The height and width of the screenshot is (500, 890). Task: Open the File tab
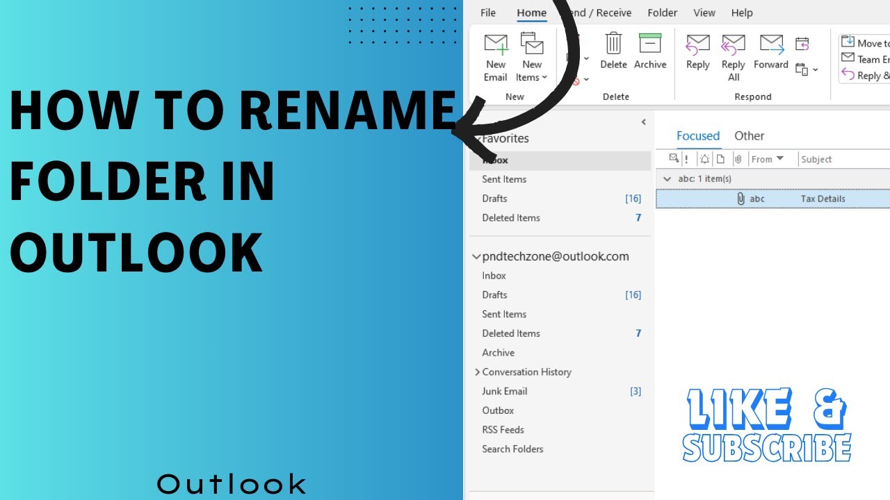(488, 12)
